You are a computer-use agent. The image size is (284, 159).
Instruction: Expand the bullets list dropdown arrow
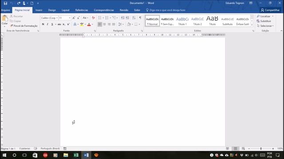pyautogui.click(x=103, y=18)
